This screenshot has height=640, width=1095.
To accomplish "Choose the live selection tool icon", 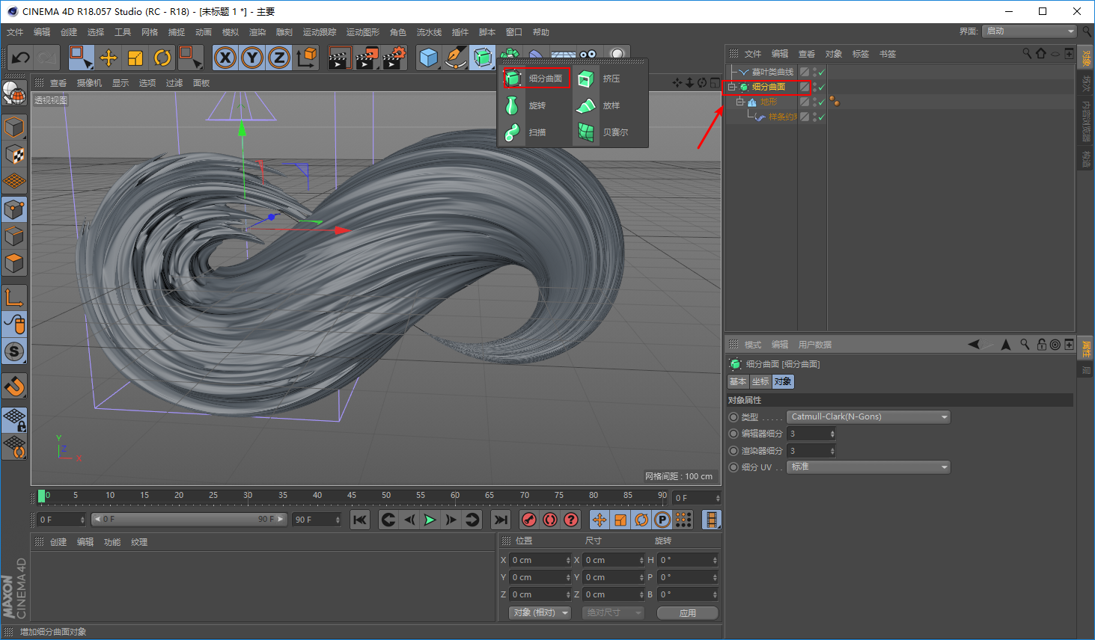I will tap(81, 58).
